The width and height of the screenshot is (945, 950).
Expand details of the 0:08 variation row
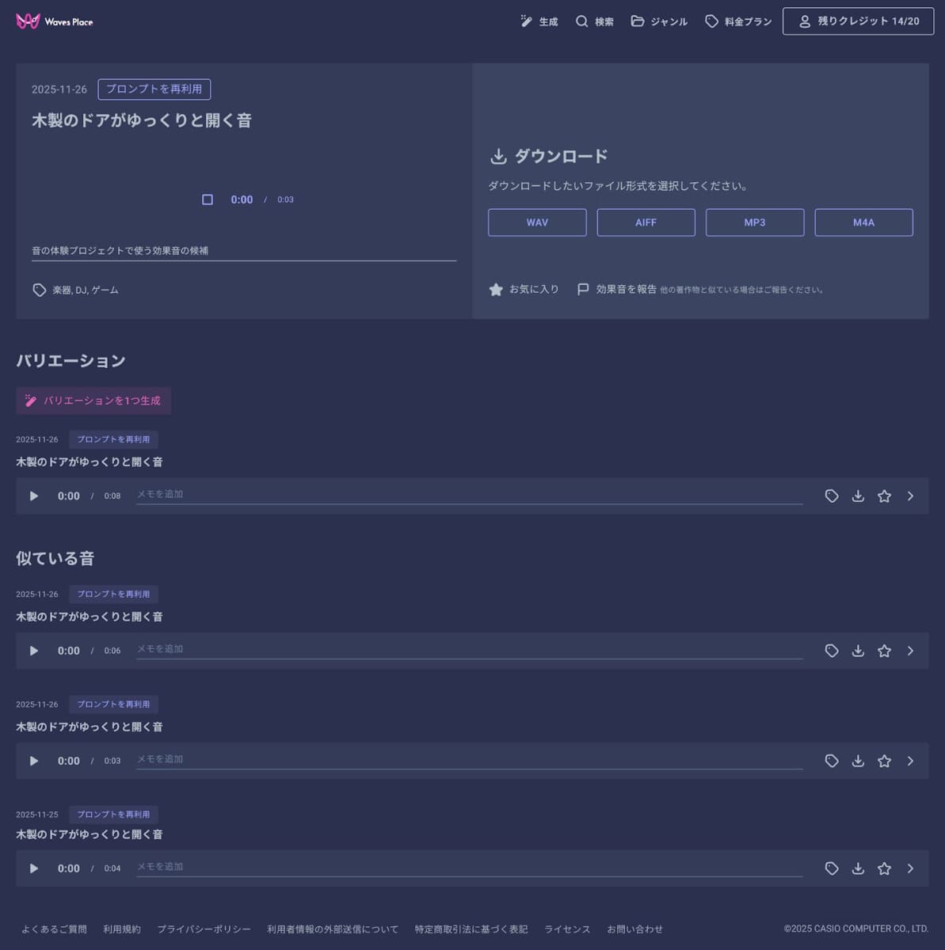point(910,496)
